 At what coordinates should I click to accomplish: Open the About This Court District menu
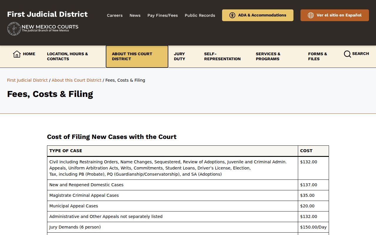[x=137, y=56]
